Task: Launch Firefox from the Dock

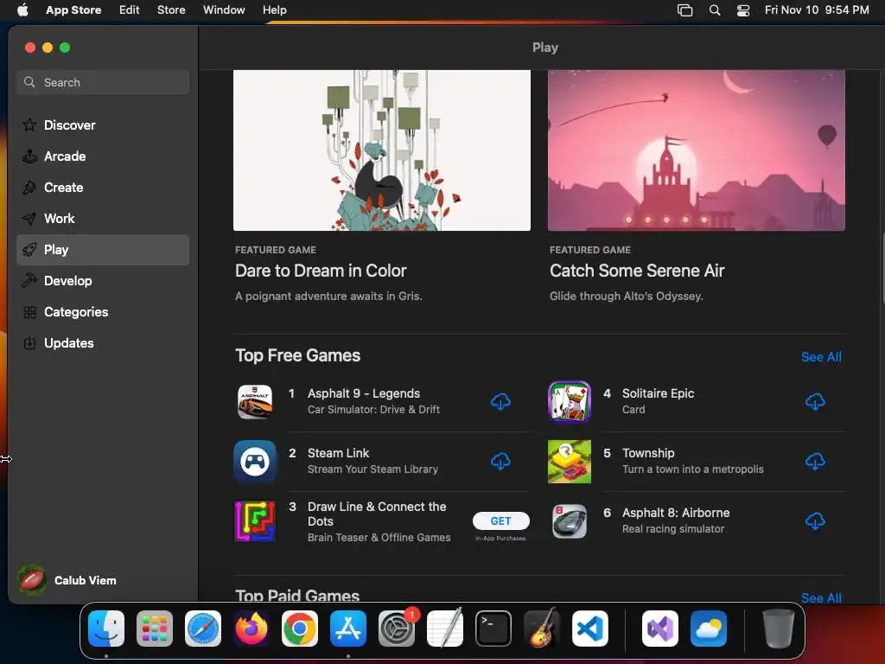Action: point(251,629)
